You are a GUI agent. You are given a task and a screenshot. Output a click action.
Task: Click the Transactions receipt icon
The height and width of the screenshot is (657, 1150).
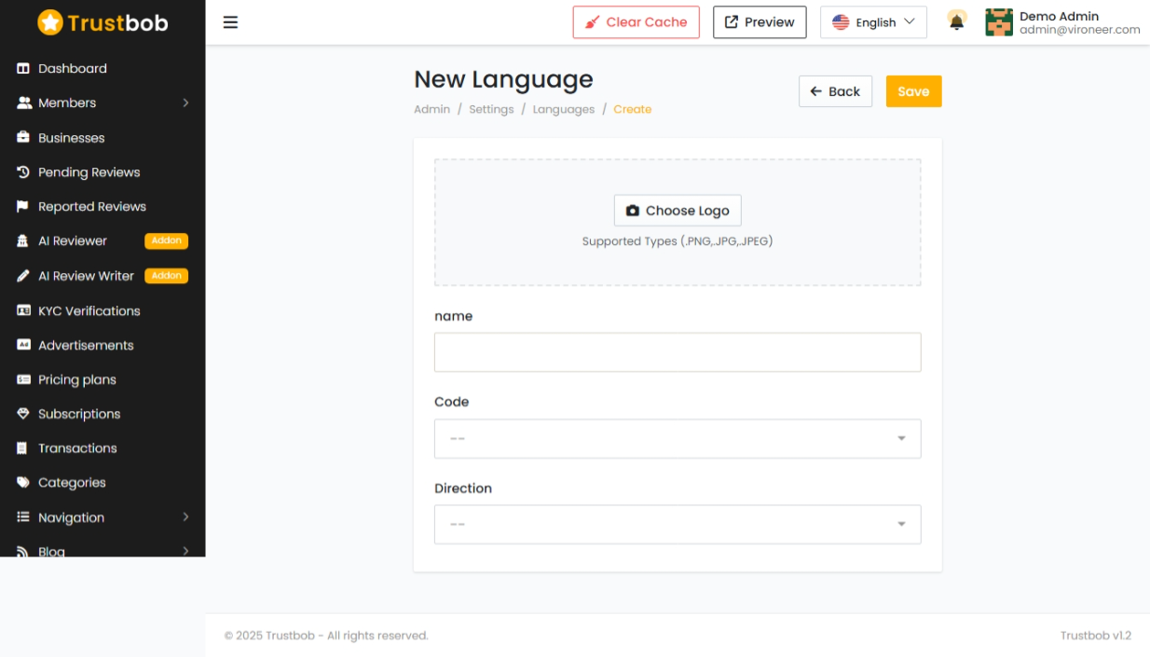tap(23, 448)
